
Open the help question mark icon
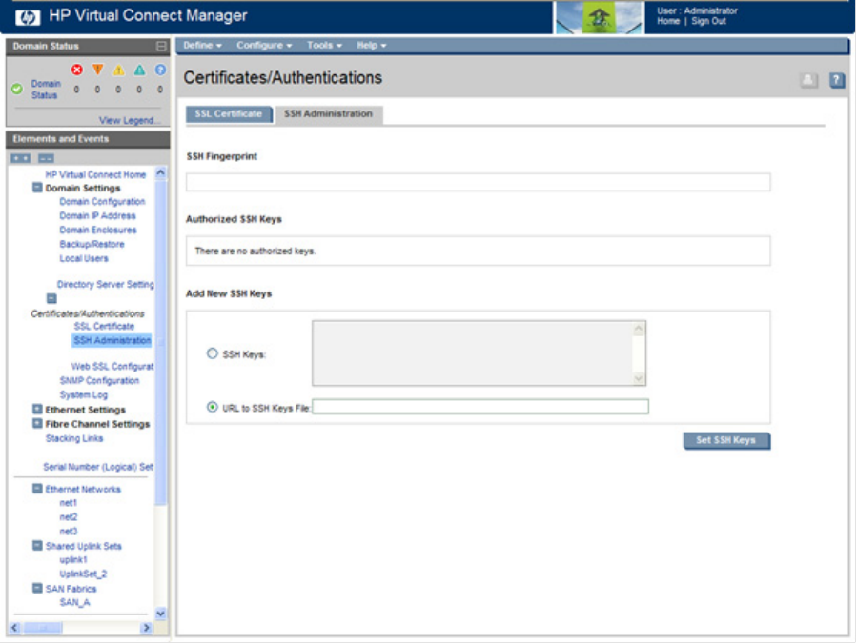(837, 80)
